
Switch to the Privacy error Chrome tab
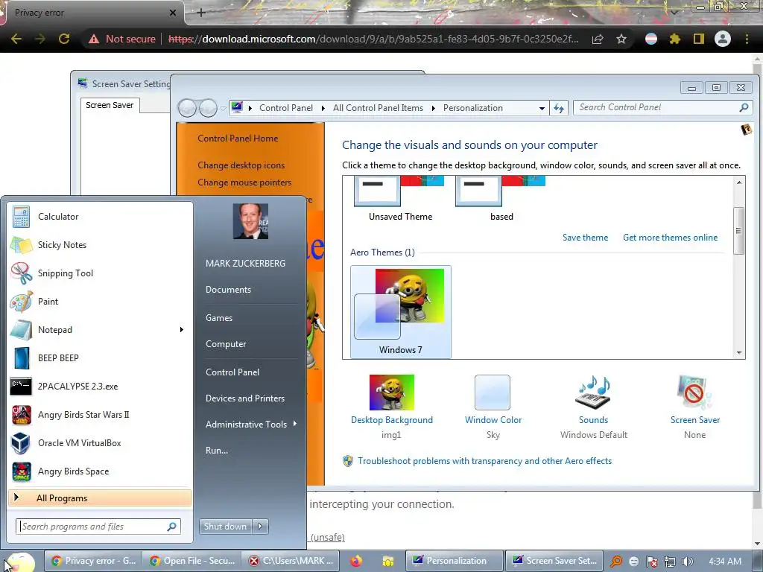[x=92, y=13]
